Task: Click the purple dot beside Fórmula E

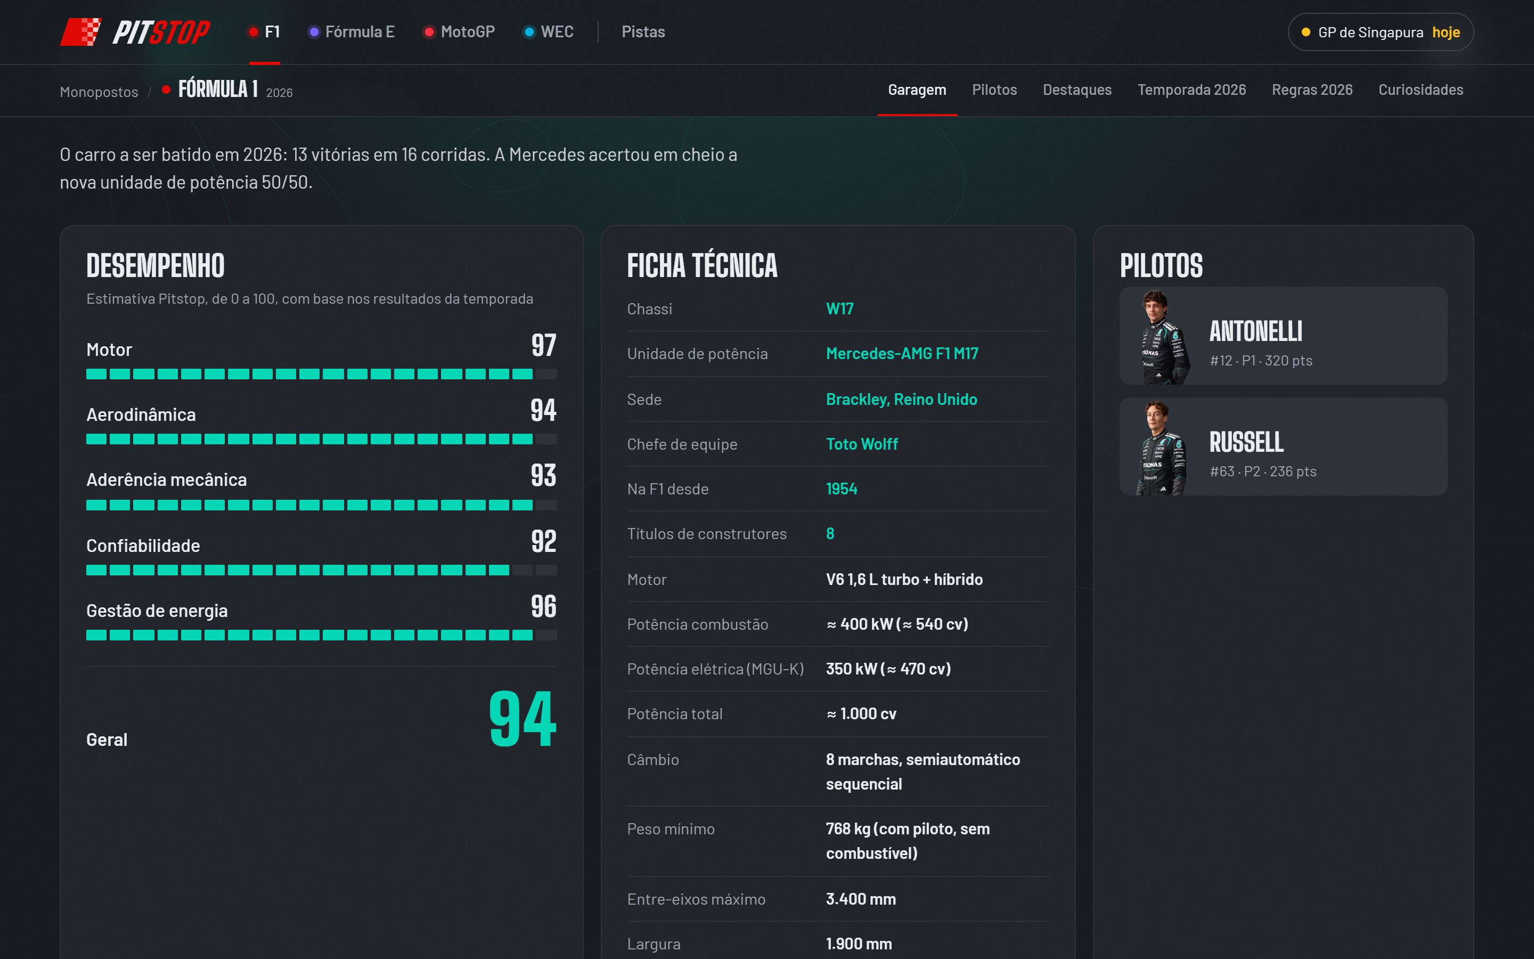Action: point(314,32)
